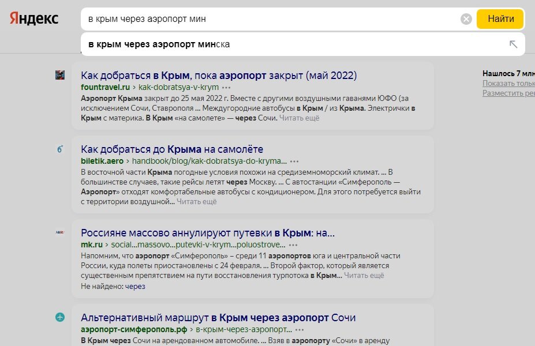This screenshot has height=346, width=535.
Task: Open 'Как добраться до Крыма на самолёте' result
Action: point(172,149)
